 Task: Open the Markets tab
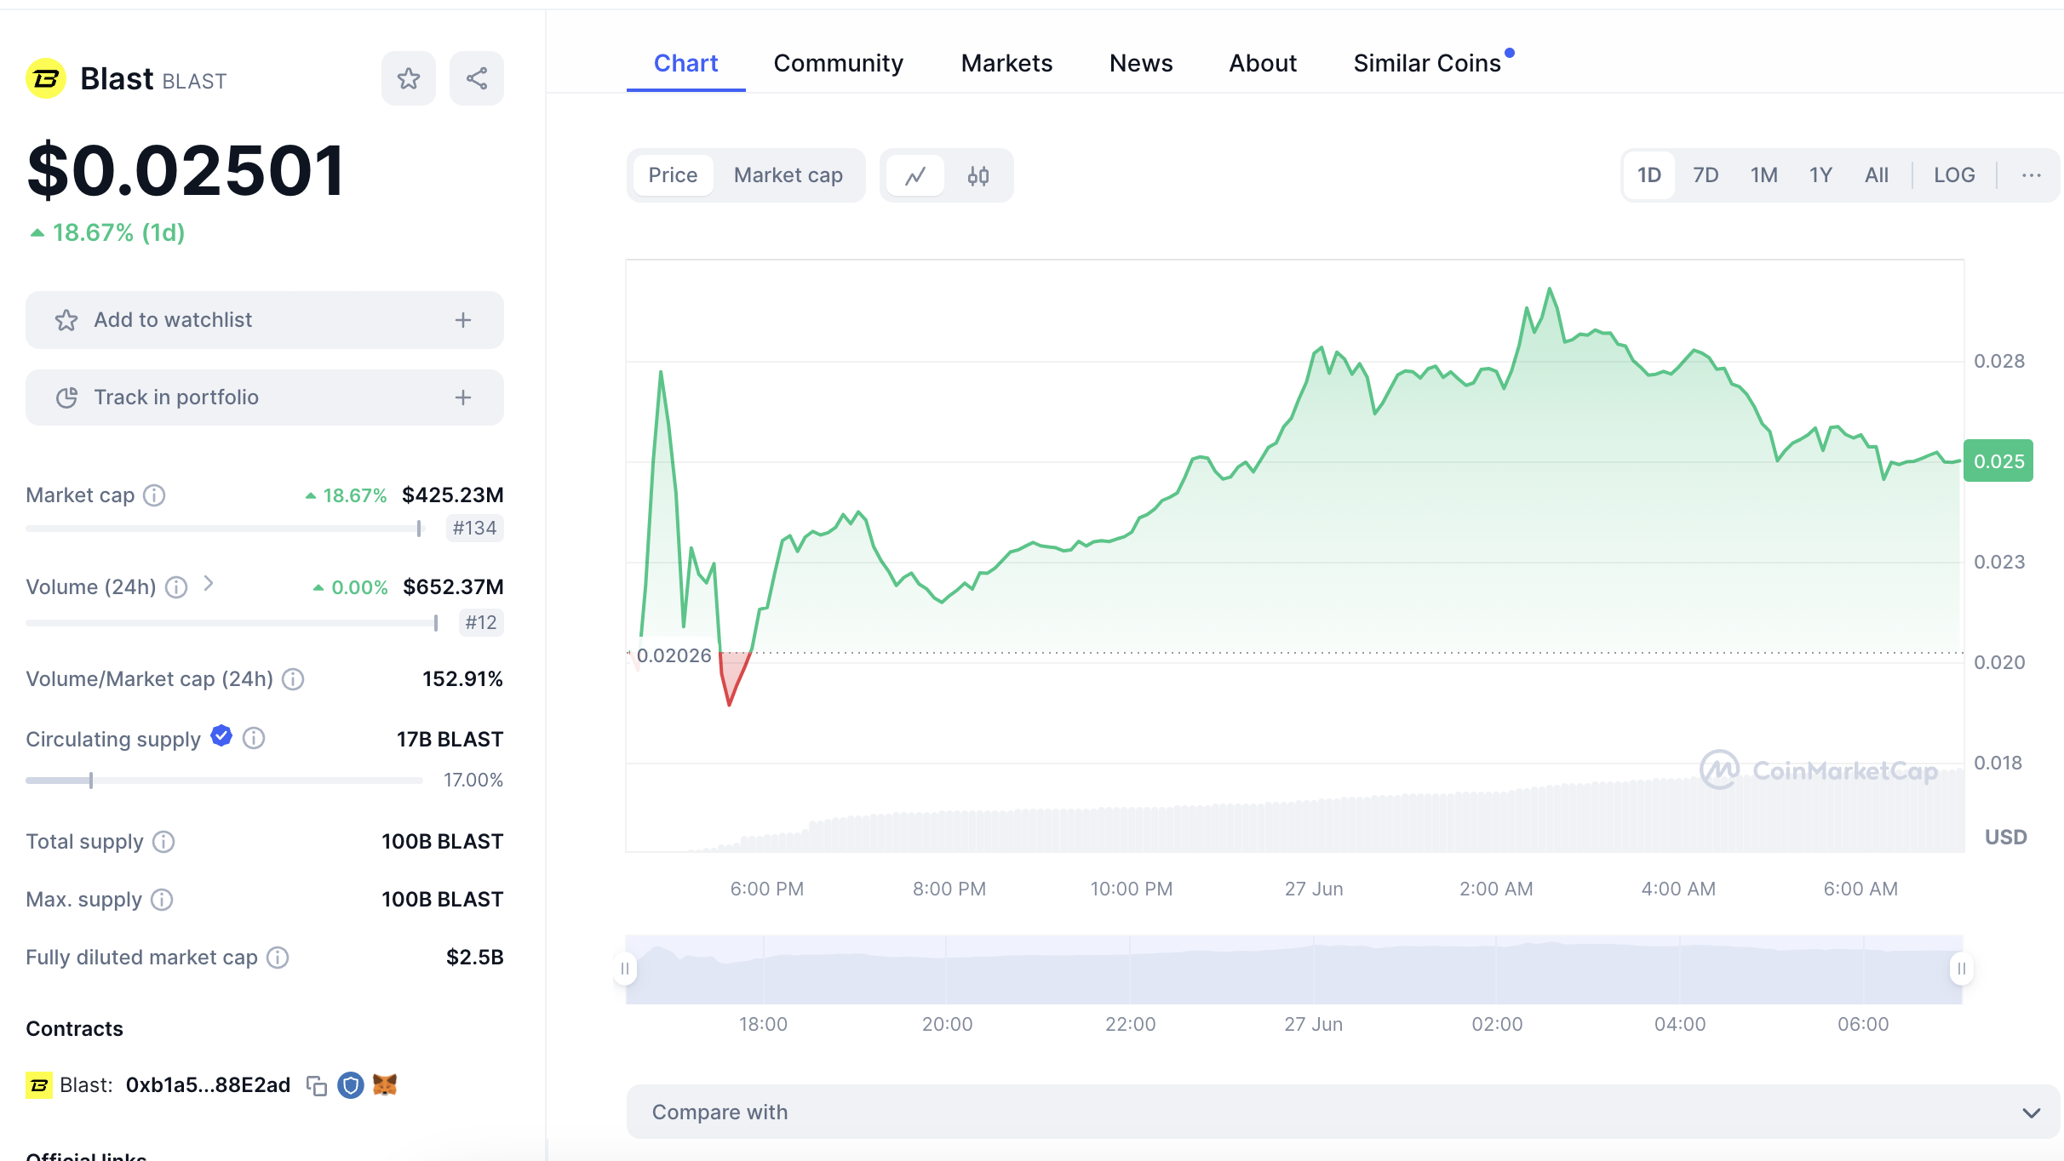pyautogui.click(x=1006, y=63)
